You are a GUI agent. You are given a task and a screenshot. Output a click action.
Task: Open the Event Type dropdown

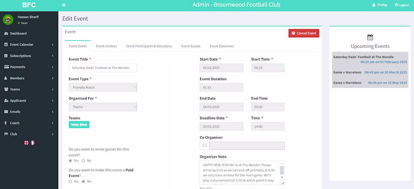tap(103, 87)
